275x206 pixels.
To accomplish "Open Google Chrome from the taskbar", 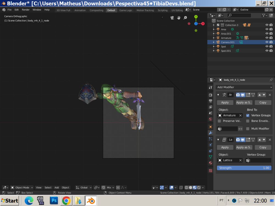I will pos(66,201).
